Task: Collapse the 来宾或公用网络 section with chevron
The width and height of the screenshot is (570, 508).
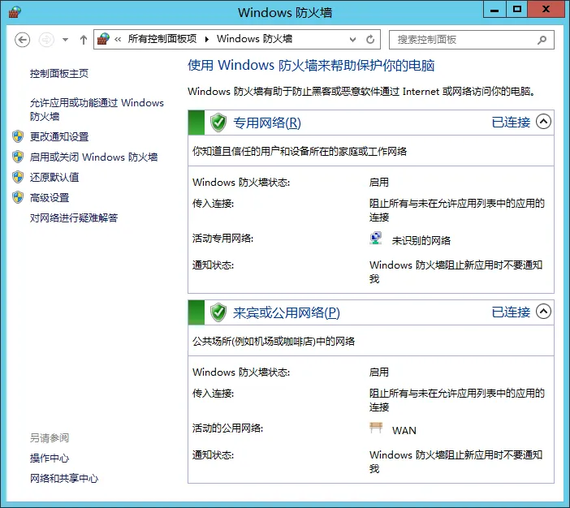Action: (543, 312)
